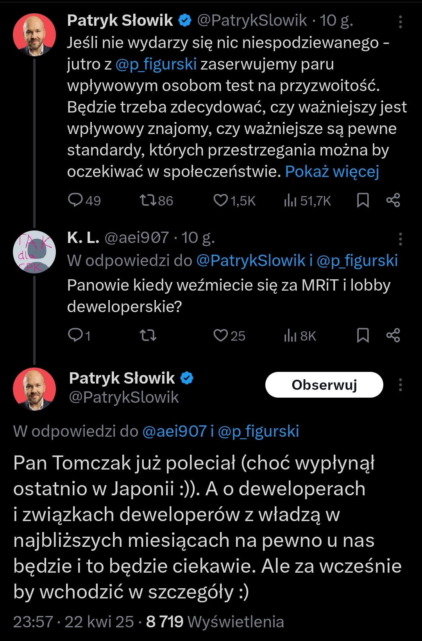The width and height of the screenshot is (422, 641).
Task: Open more options next to Obserwuj button
Action: (400, 385)
